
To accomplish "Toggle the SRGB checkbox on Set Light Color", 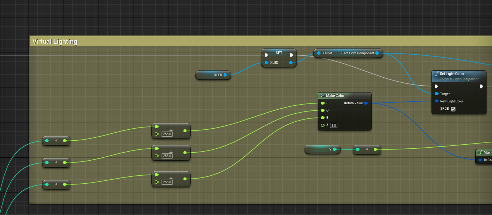I will pyautogui.click(x=453, y=109).
